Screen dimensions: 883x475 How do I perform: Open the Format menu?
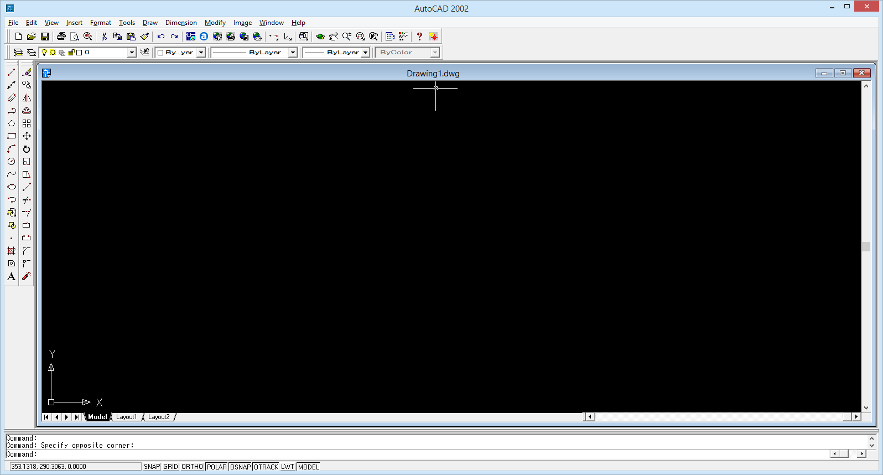101,23
